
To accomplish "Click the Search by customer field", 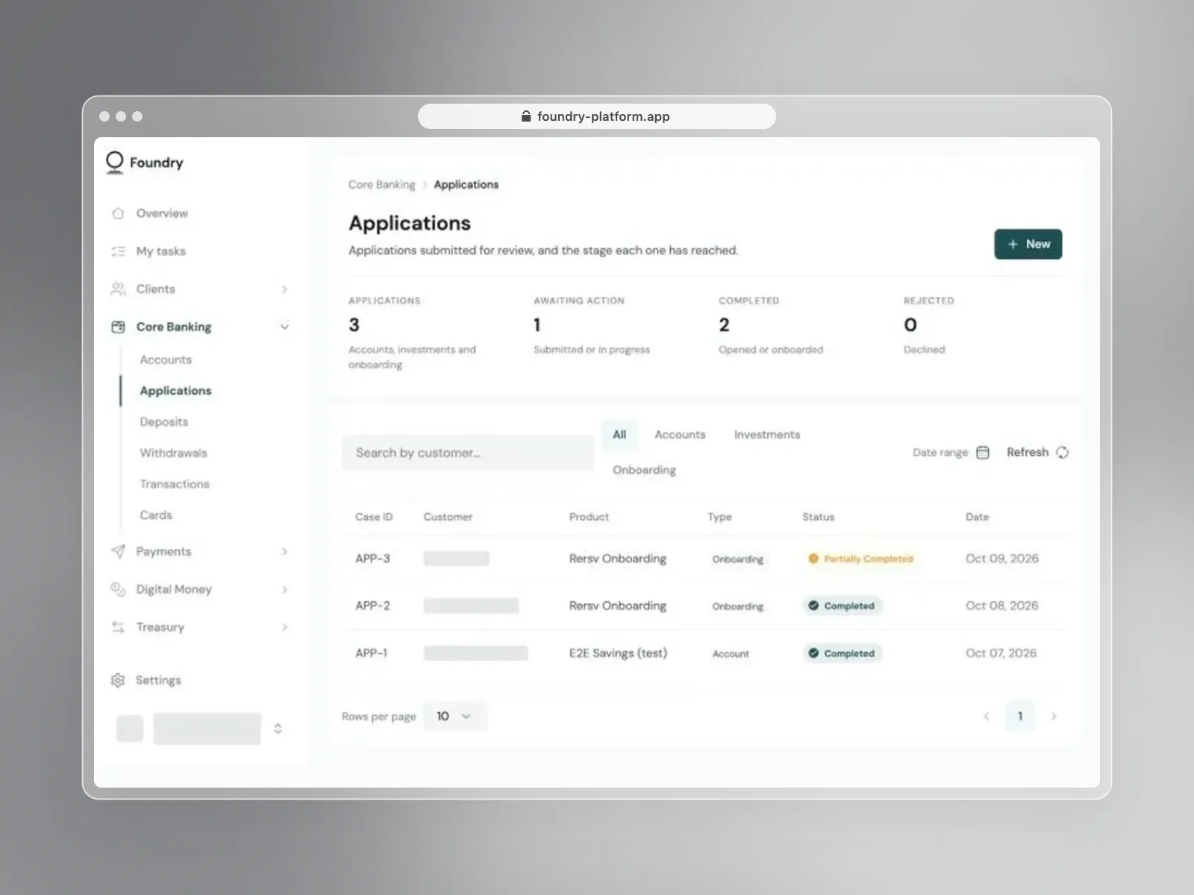I will pyautogui.click(x=468, y=453).
